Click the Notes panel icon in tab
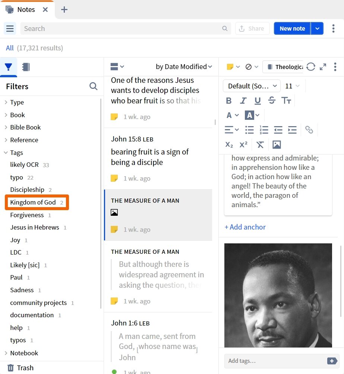Viewport: 344px width, 374px height. [x=10, y=10]
